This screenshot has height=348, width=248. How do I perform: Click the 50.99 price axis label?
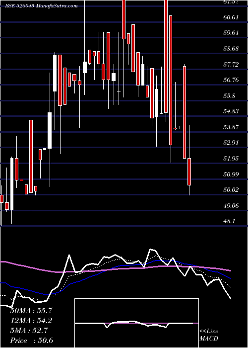click(231, 174)
